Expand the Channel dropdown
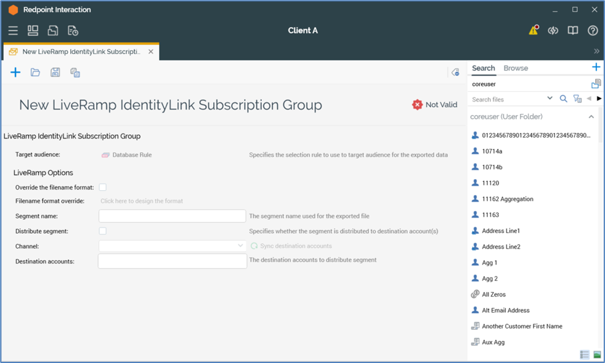 tap(240, 246)
